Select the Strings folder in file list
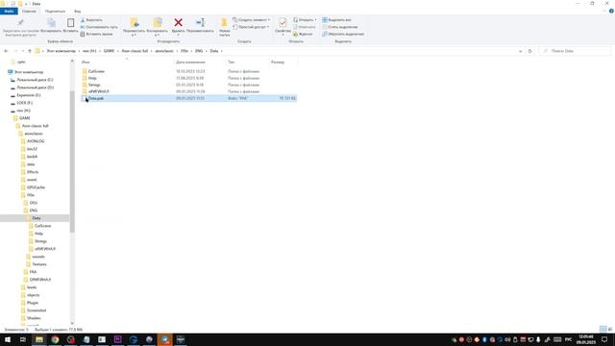615x346 pixels. coord(94,85)
